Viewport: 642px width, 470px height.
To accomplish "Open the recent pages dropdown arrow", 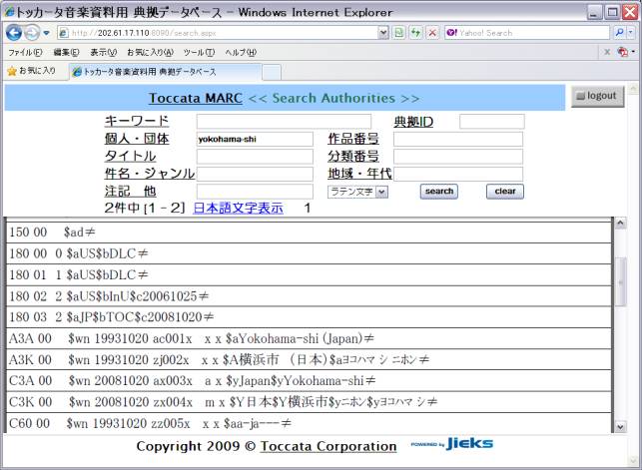I will click(x=46, y=33).
